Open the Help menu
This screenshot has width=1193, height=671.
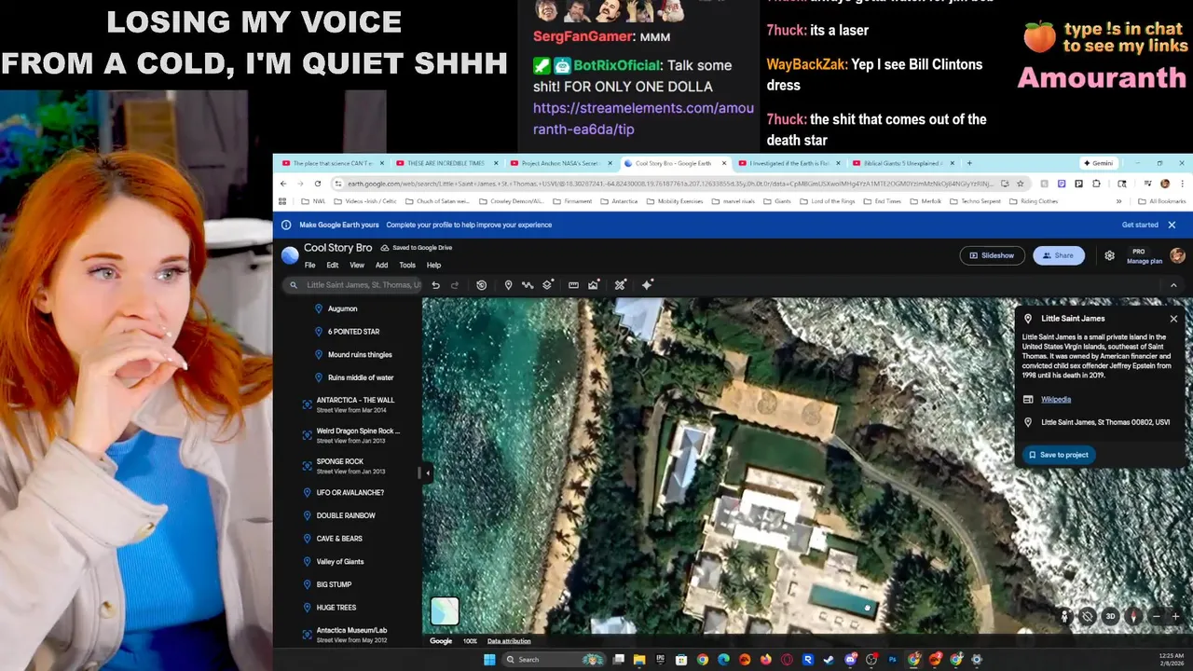coord(433,266)
